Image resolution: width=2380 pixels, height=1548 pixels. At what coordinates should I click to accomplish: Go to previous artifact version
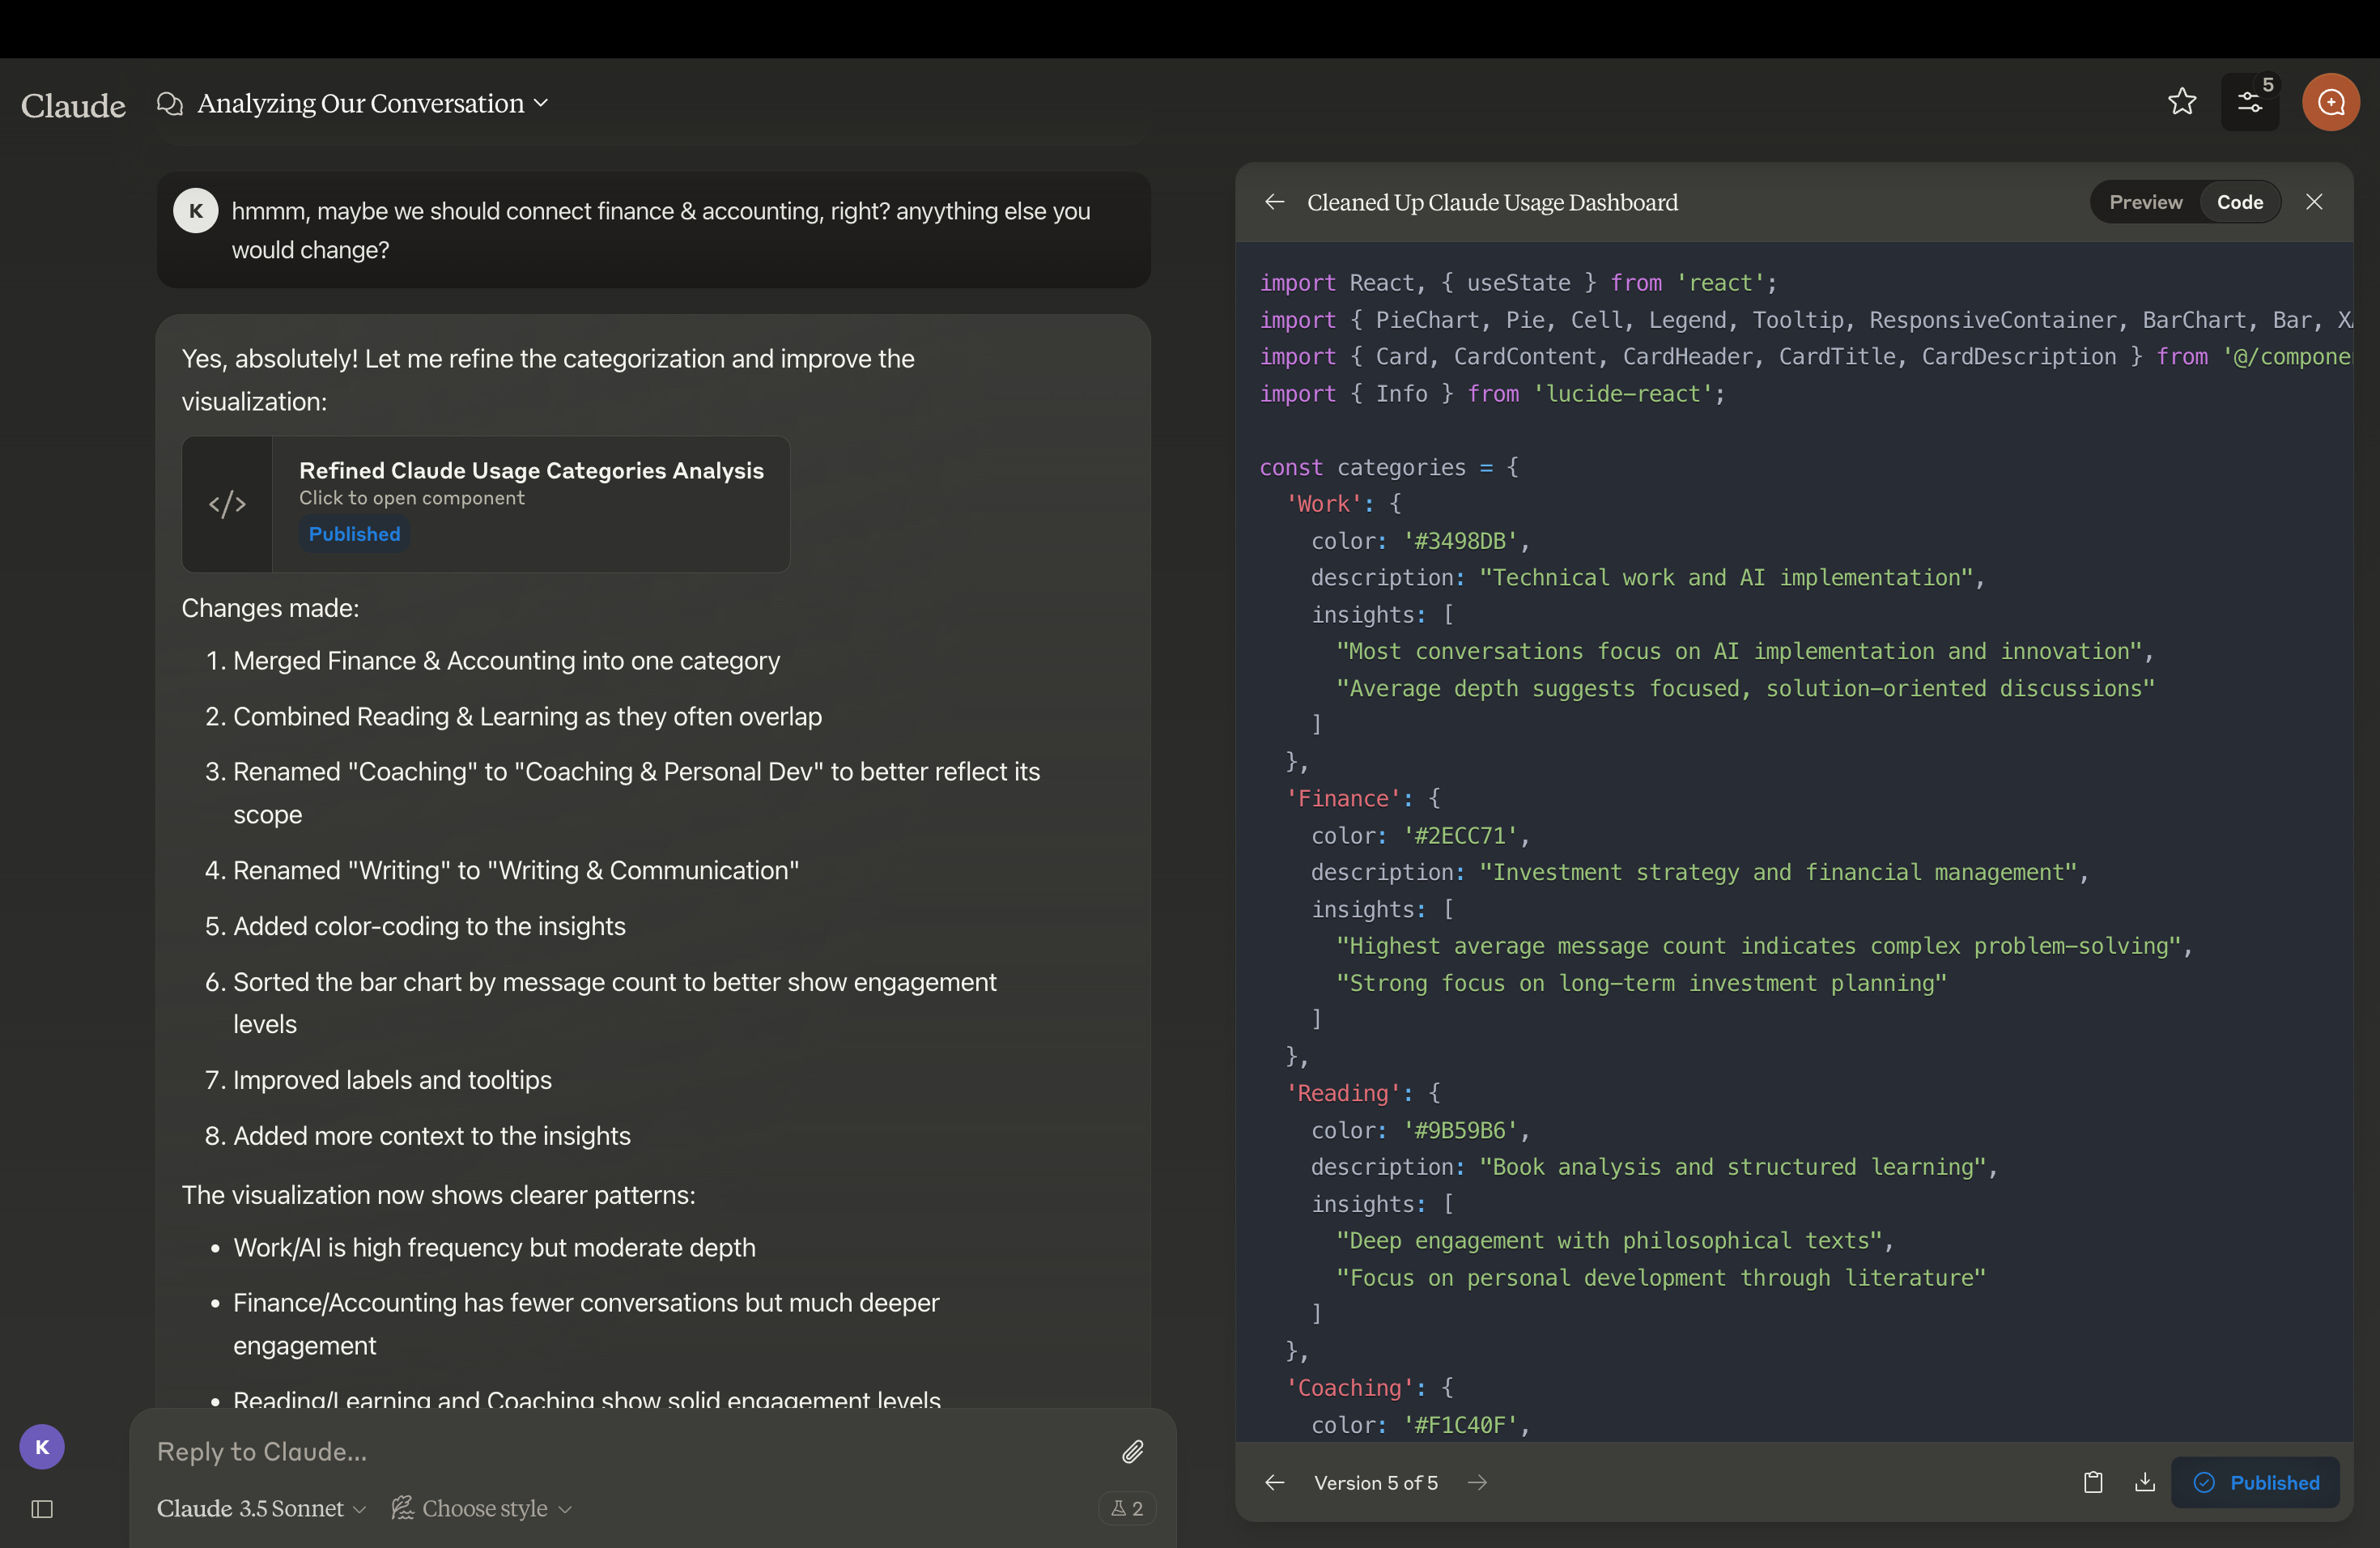click(1274, 1482)
